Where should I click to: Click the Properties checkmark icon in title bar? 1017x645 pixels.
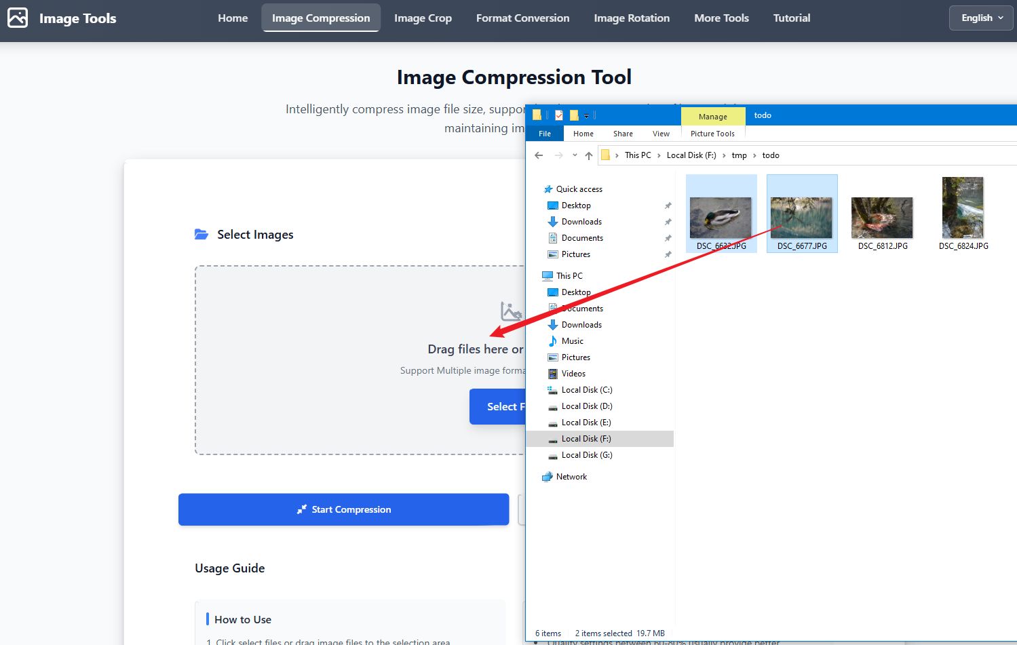pos(559,115)
